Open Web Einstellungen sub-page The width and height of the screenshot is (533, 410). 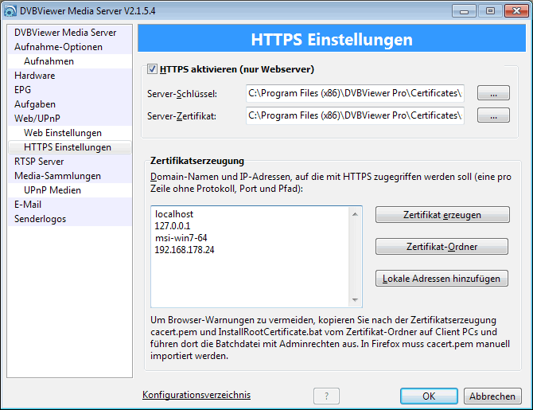[x=70, y=133]
